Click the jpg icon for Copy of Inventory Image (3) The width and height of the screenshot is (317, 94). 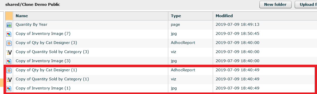[x=9, y=61]
